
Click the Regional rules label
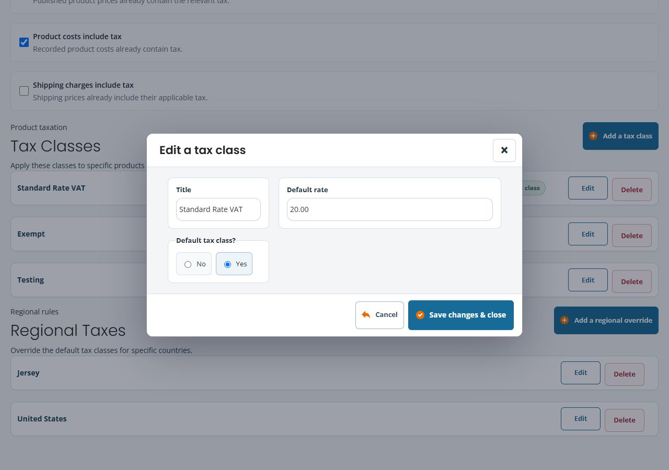pos(34,312)
